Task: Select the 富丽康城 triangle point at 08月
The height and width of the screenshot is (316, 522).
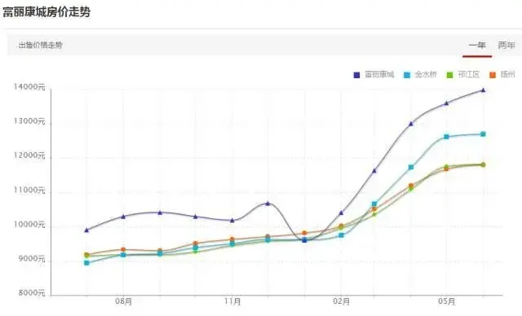Action: click(x=123, y=217)
